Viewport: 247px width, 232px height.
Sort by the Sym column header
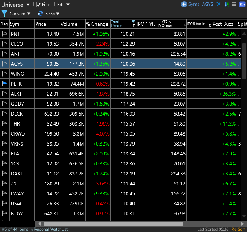(22, 24)
